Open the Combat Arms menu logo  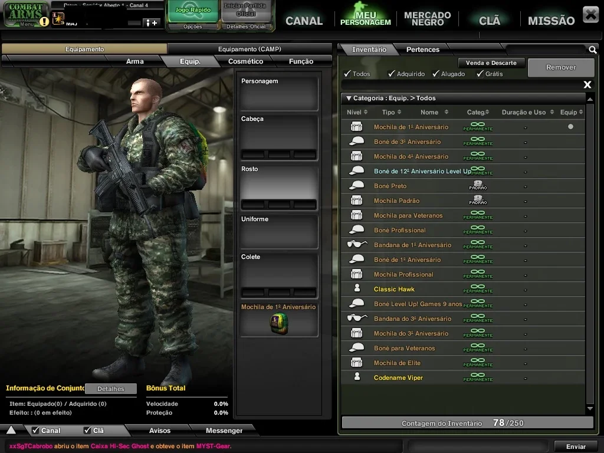click(x=26, y=14)
